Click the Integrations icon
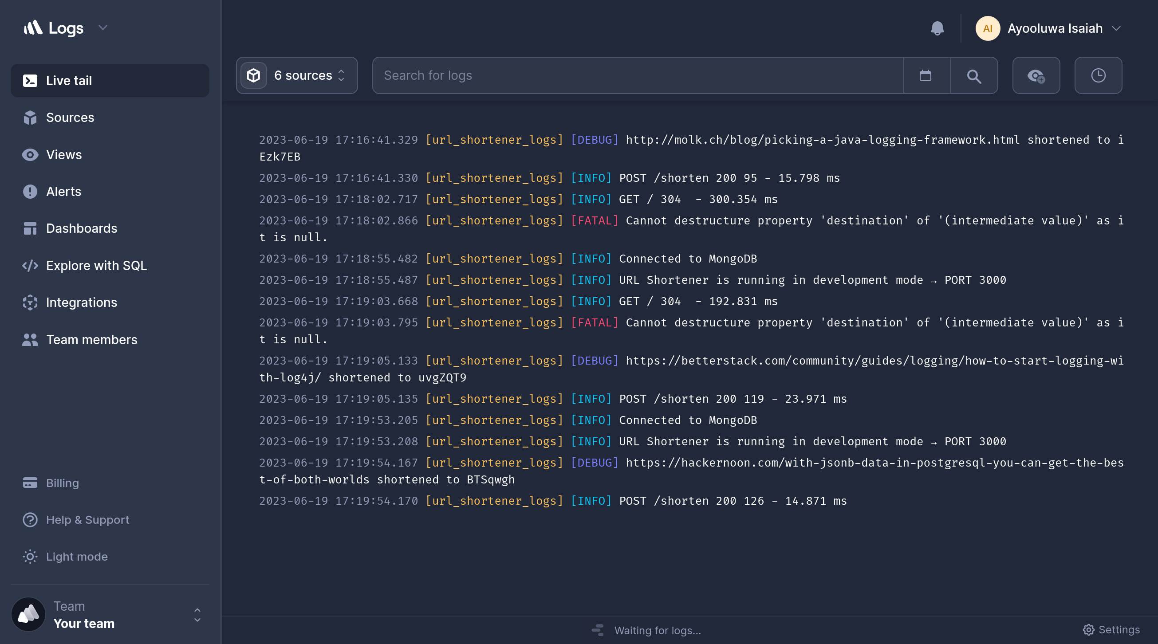 (30, 302)
